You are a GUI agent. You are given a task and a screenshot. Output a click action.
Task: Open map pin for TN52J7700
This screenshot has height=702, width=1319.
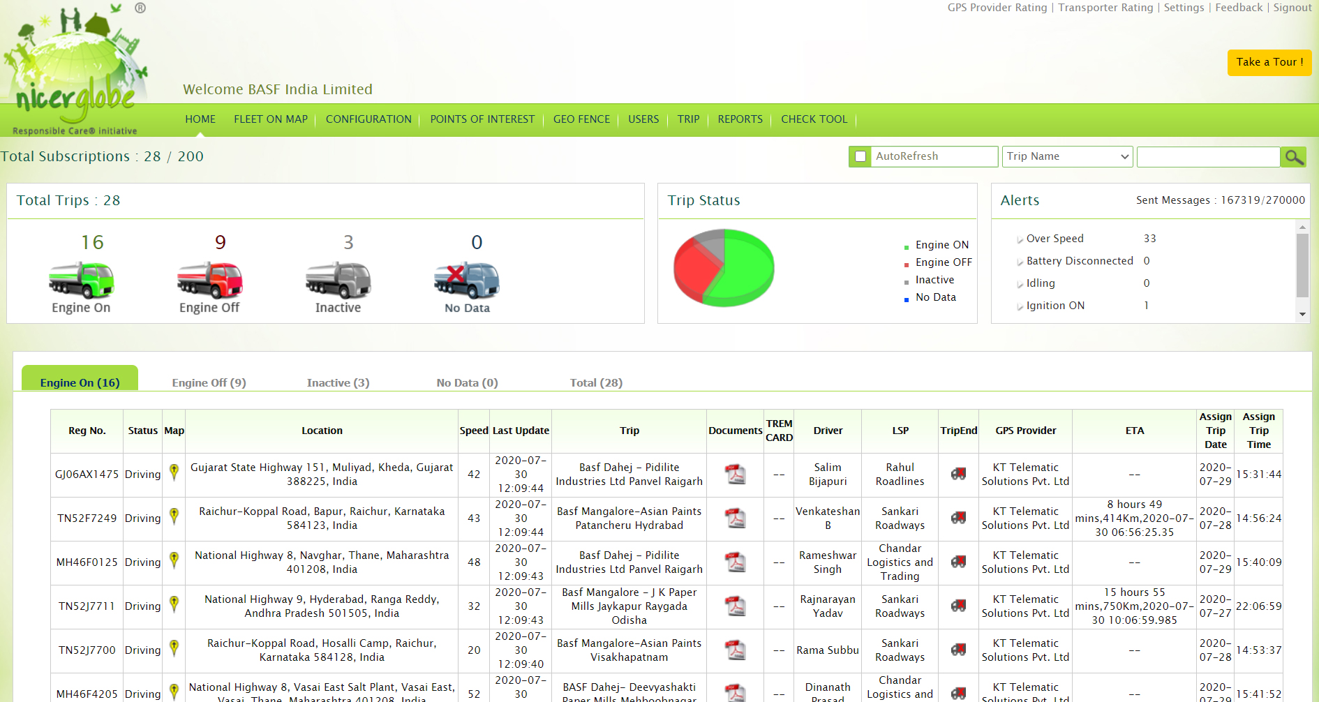coord(174,648)
